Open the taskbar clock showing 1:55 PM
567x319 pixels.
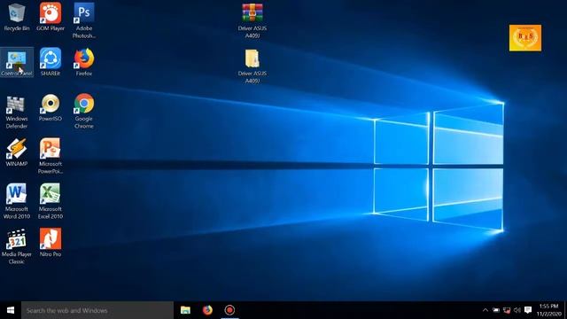549,310
